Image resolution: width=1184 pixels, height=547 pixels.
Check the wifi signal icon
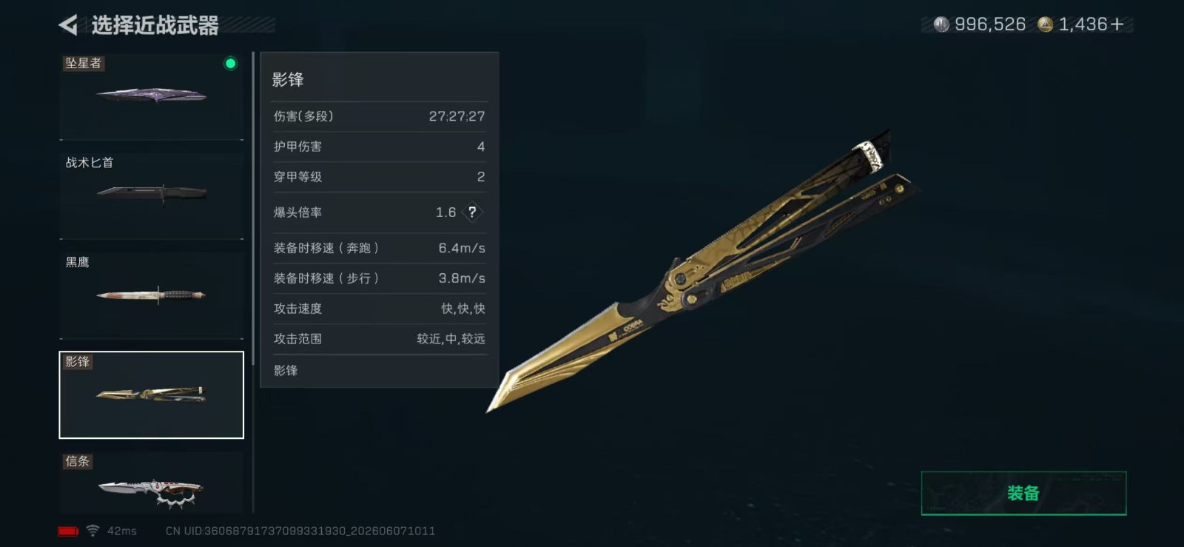92,531
